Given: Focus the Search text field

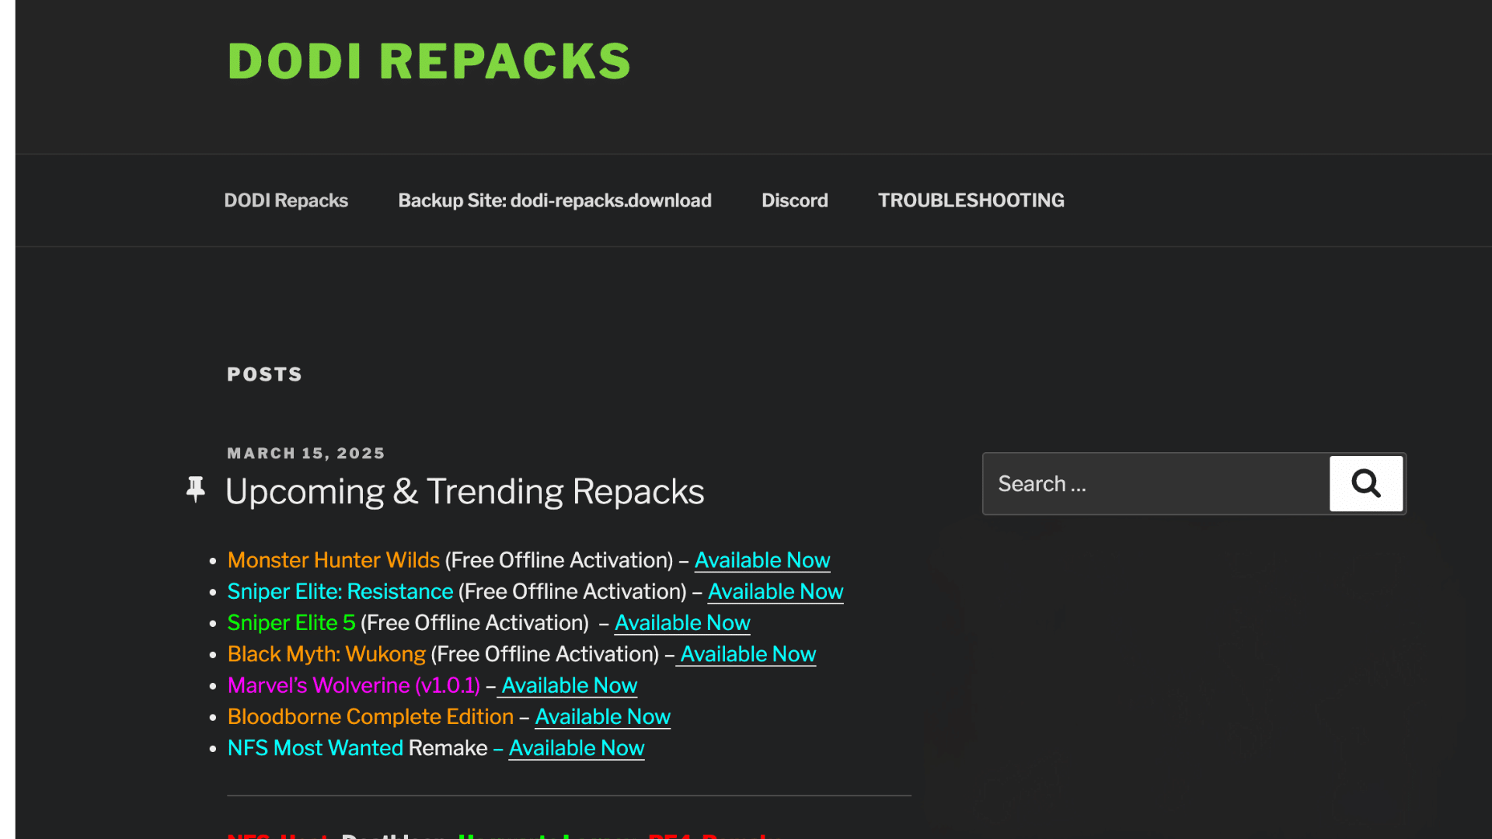Looking at the screenshot, I should (x=1156, y=483).
